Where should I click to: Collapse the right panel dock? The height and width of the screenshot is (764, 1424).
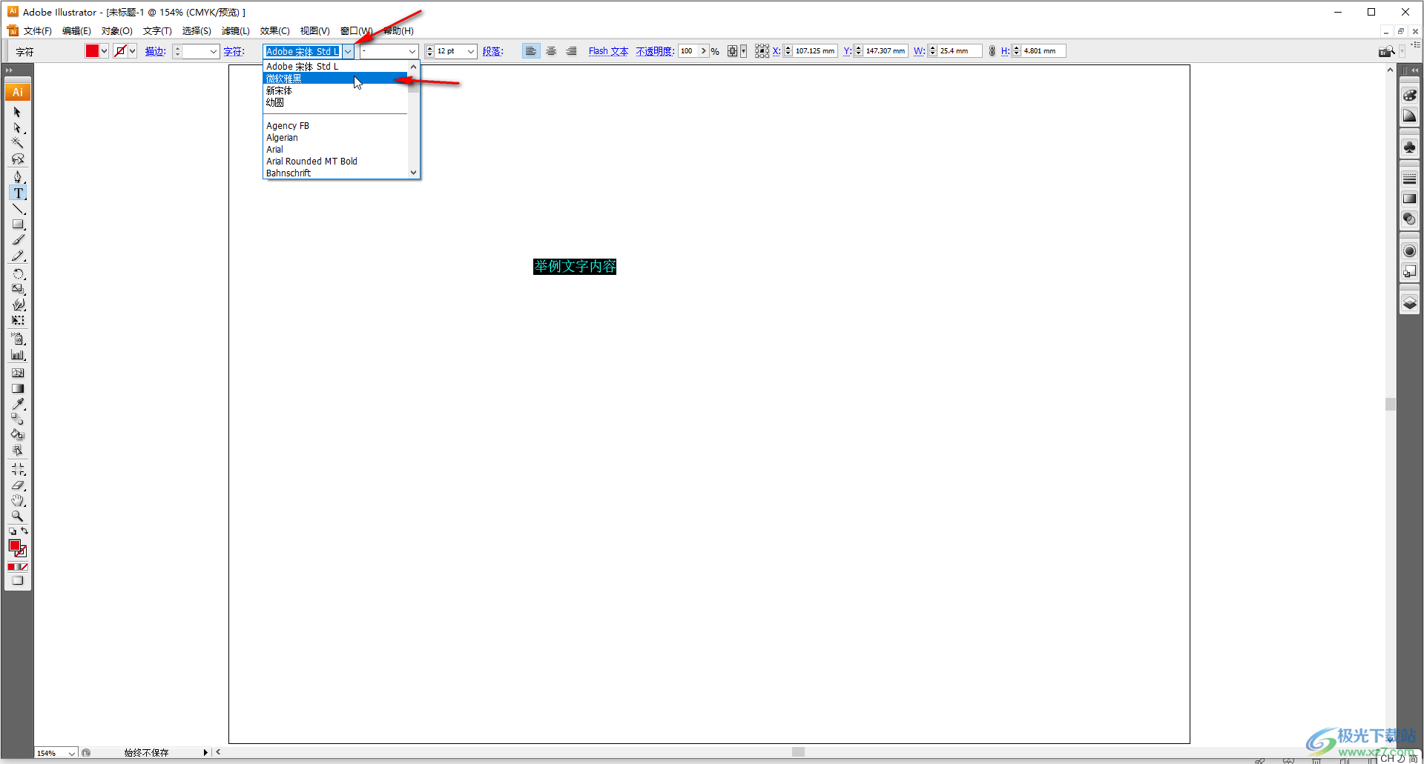1415,70
